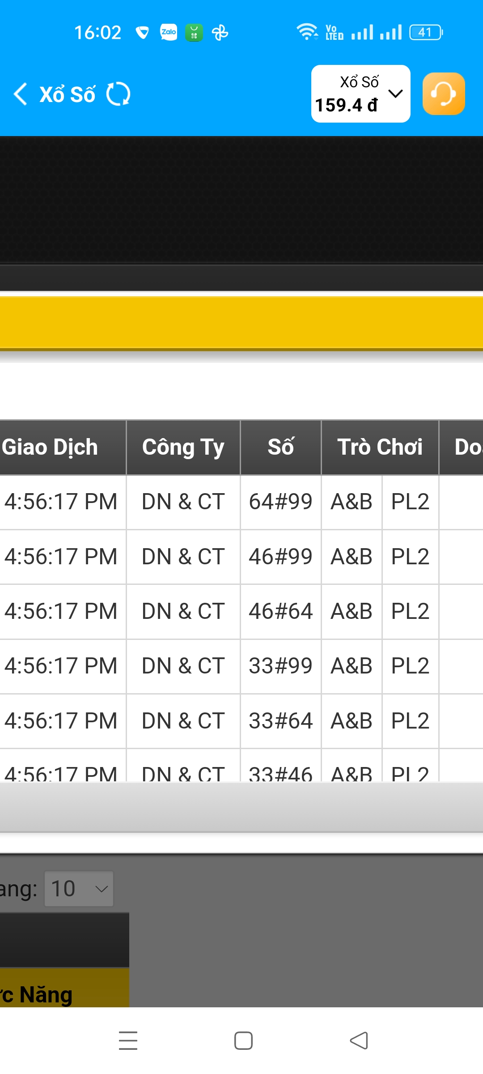Tap the refresh circular arrow icon
The image size is (483, 1074).
coord(118,94)
